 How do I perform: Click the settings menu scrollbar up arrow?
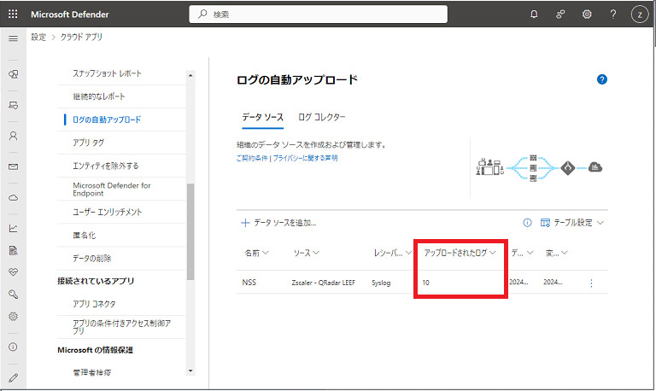coord(190,75)
